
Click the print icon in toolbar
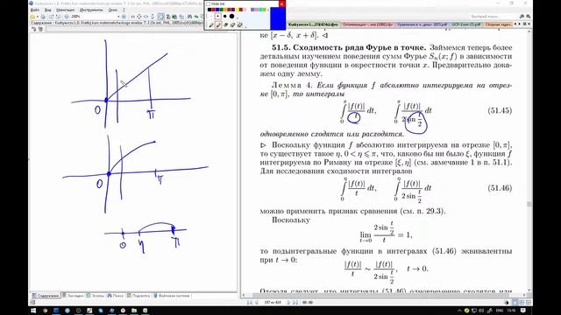(x=43, y=17)
